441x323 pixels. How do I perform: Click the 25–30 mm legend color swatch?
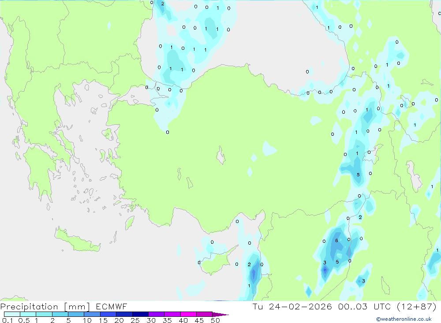pyautogui.click(x=140, y=314)
